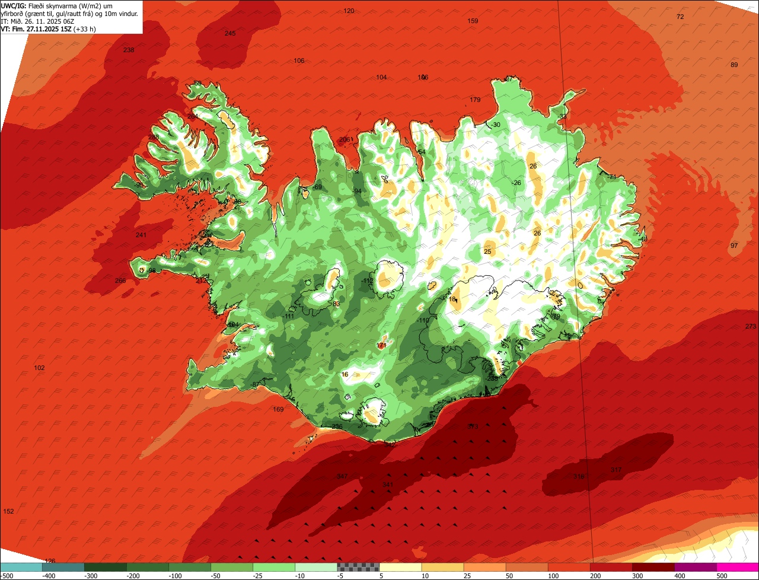Screen dimensions: 759x580
Task: Click the land value '25' in the eastern highlands
Action: click(x=487, y=252)
